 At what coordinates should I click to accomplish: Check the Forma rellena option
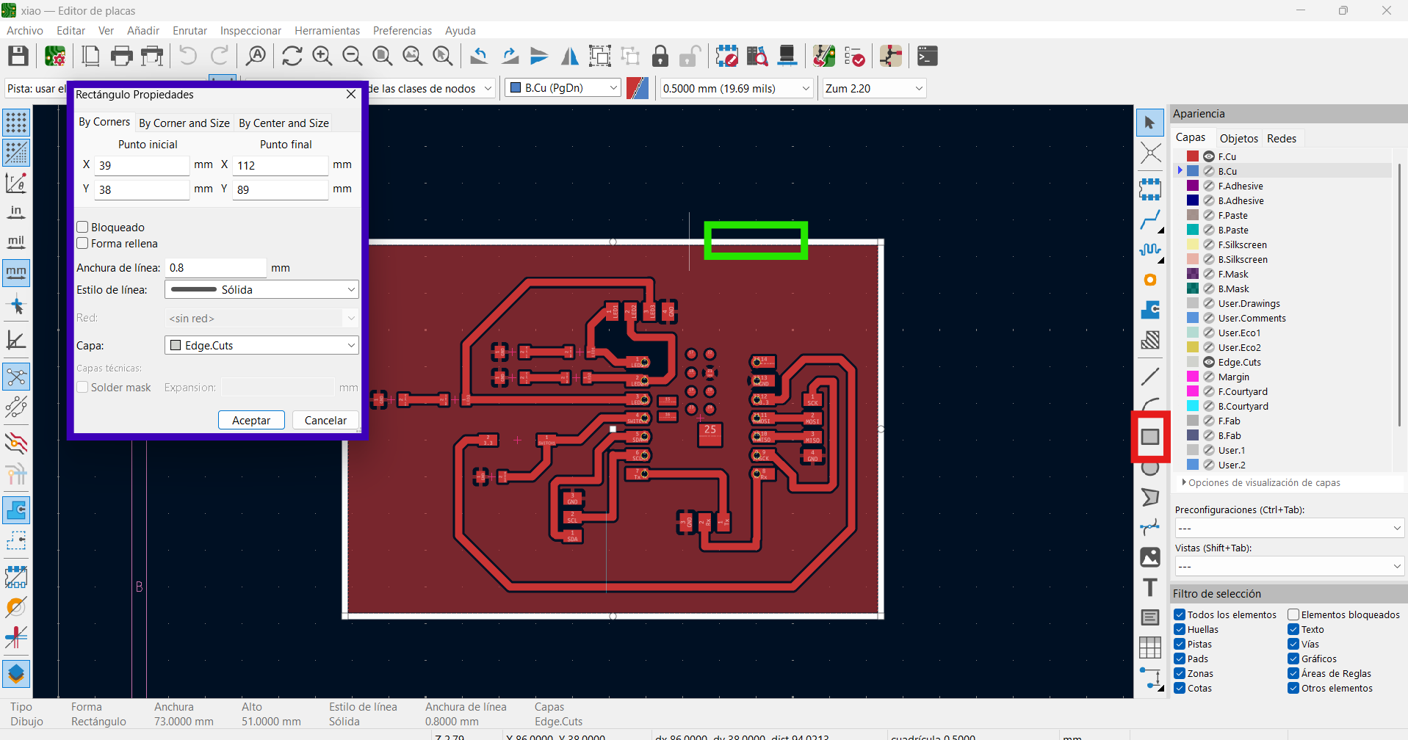82,244
